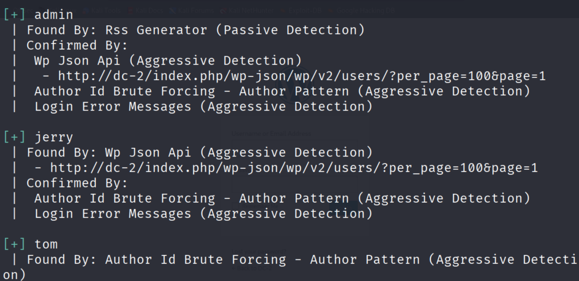Screen dimensions: 579x281
Task: Click the wp-json users URL under jerry
Action: 294,168
